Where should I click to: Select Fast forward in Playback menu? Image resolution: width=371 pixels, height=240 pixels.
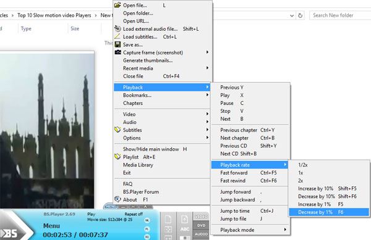250,173
